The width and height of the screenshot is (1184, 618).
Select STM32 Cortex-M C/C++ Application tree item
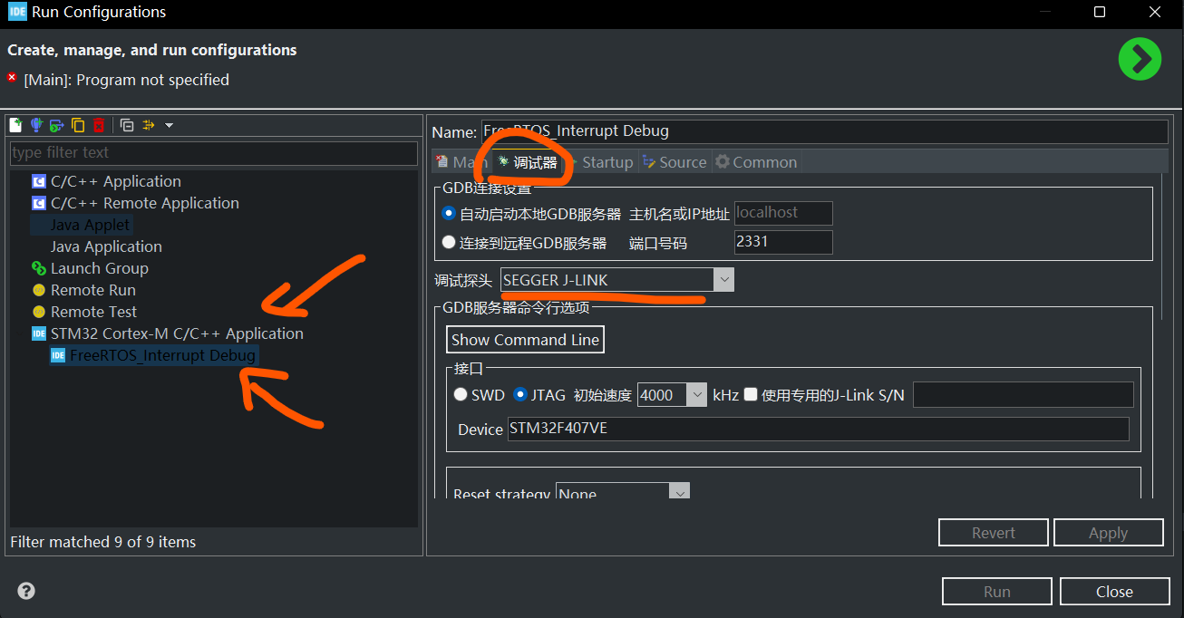click(177, 333)
